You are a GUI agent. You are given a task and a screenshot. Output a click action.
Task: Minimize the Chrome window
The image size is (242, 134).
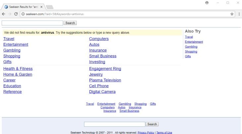218,3
